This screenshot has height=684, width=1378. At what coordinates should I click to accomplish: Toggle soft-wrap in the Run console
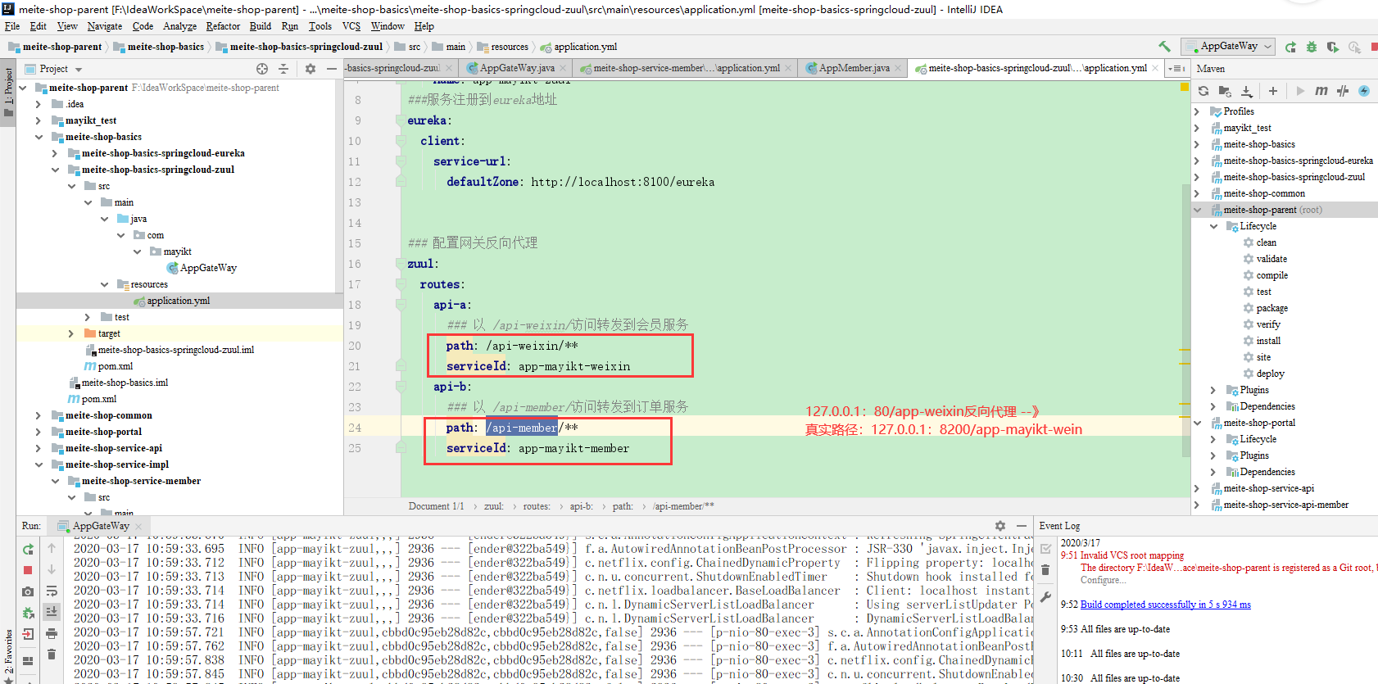click(52, 591)
